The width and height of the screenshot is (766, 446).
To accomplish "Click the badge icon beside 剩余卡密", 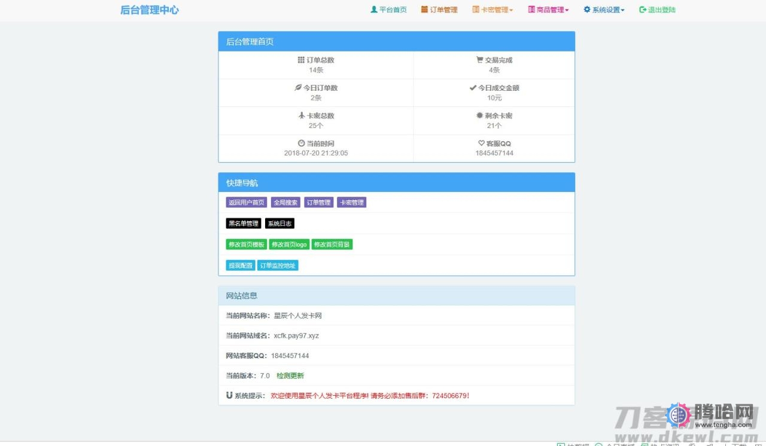I will point(479,115).
